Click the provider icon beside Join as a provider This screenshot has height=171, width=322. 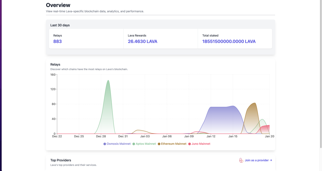point(241,160)
